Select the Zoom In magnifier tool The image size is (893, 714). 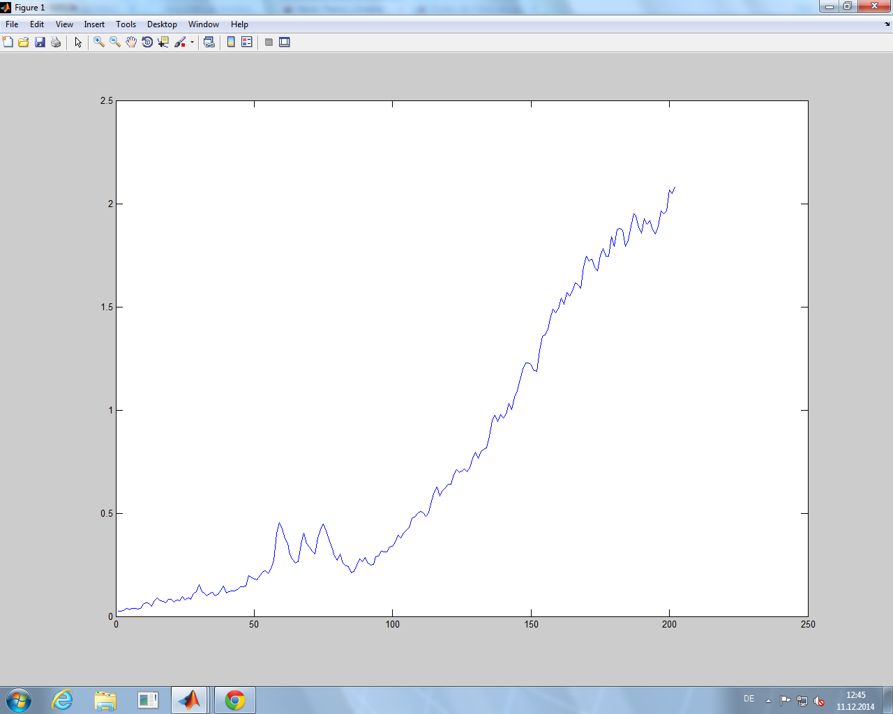tap(99, 43)
